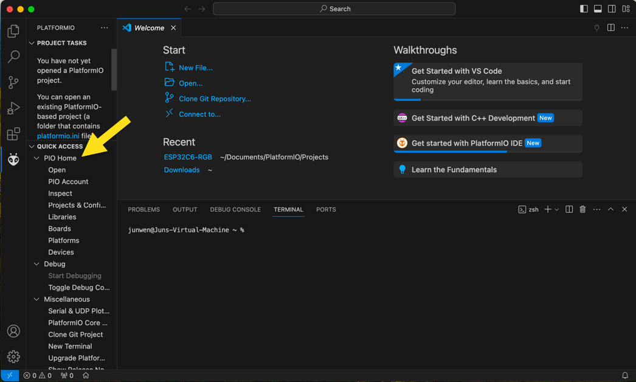636x382 pixels.
Task: Click the New File... link
Action: click(x=196, y=68)
